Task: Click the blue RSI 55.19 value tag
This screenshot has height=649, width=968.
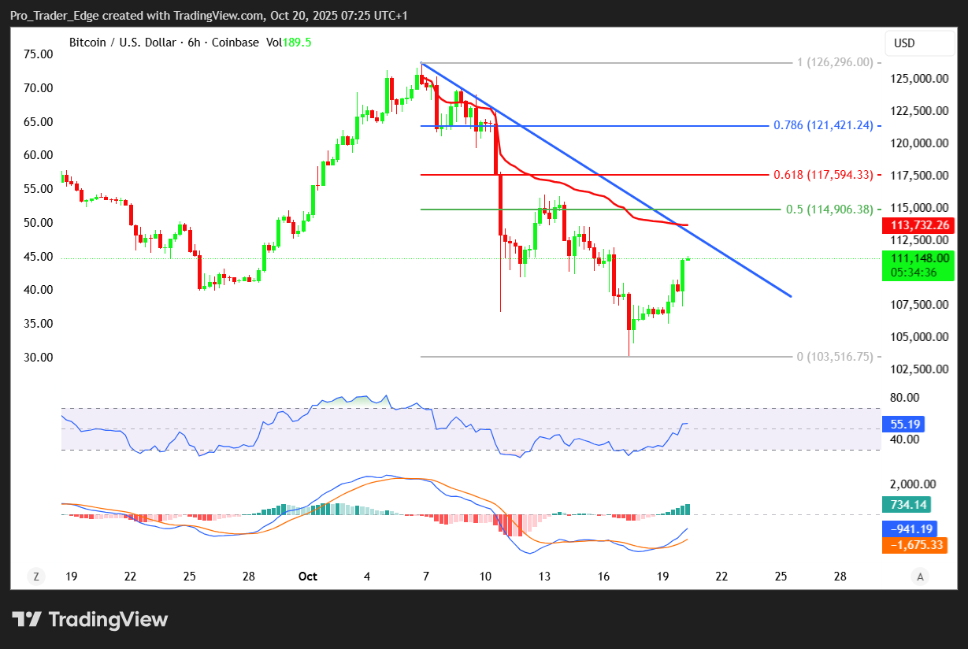Action: click(905, 424)
